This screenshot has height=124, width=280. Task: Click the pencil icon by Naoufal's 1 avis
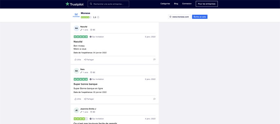coord(81,30)
